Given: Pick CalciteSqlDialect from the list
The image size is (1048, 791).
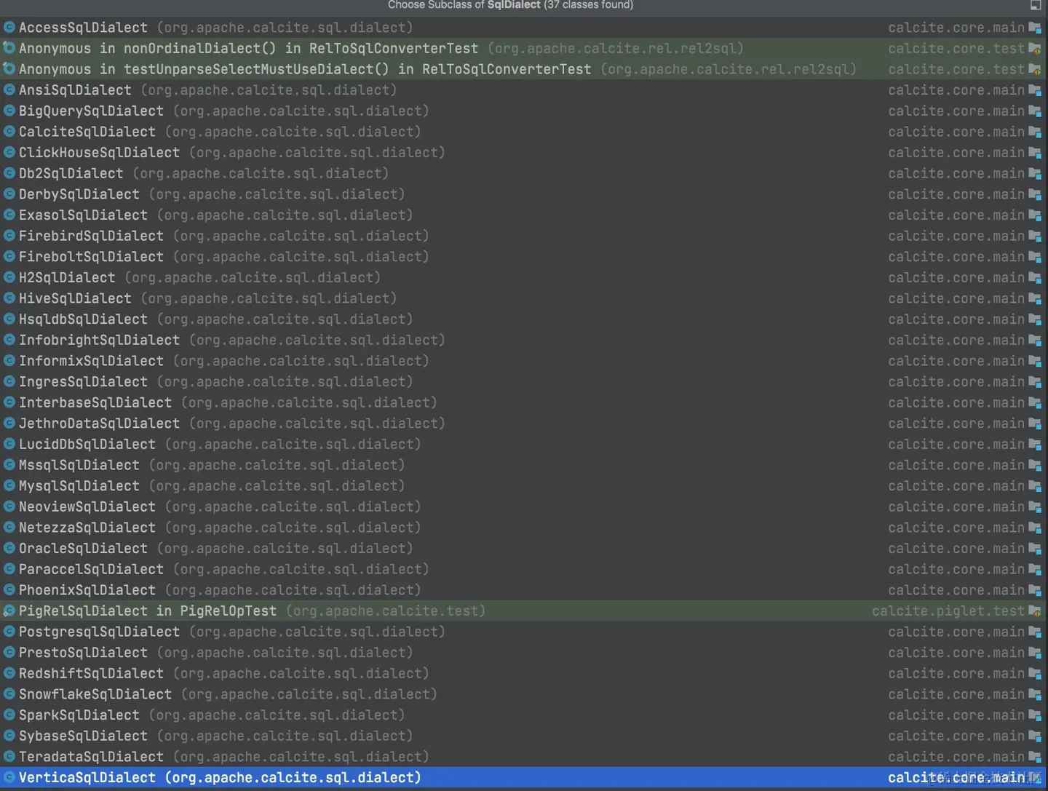Looking at the screenshot, I should pos(523,132).
